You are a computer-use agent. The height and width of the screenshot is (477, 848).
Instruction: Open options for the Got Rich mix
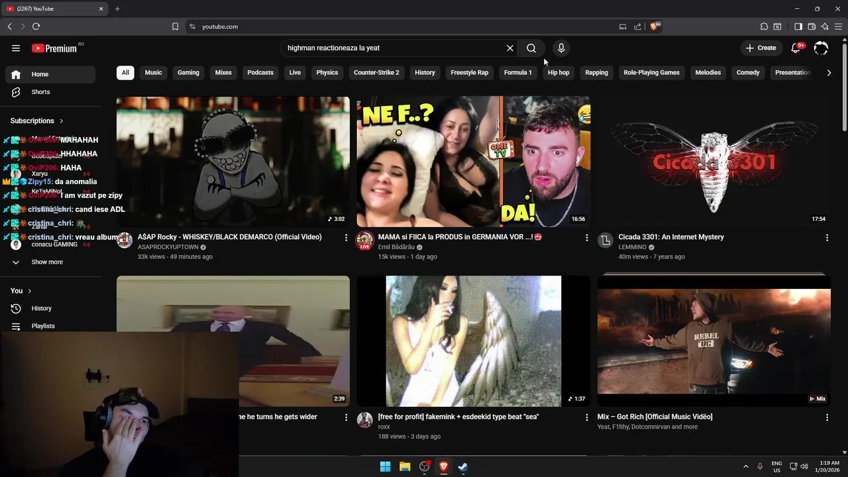click(x=827, y=417)
